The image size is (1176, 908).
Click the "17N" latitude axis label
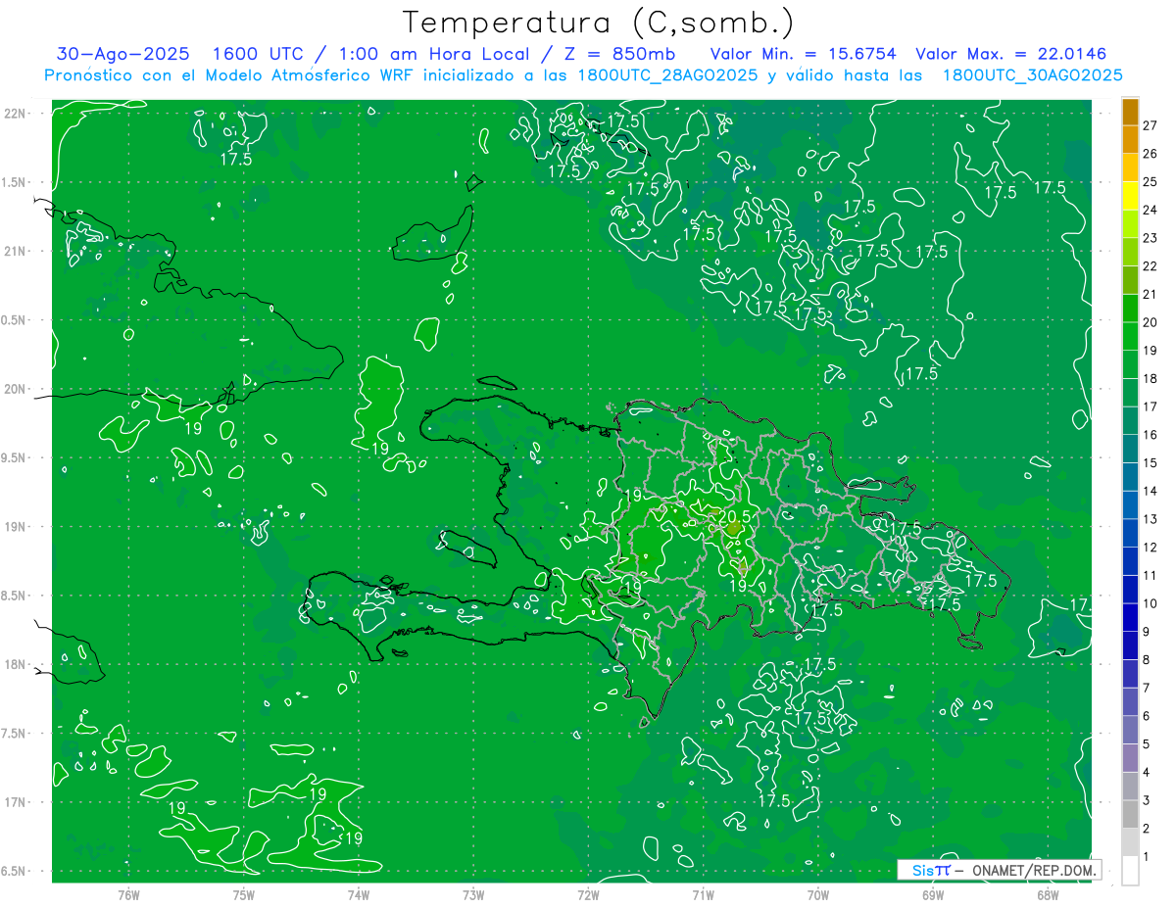pos(16,802)
